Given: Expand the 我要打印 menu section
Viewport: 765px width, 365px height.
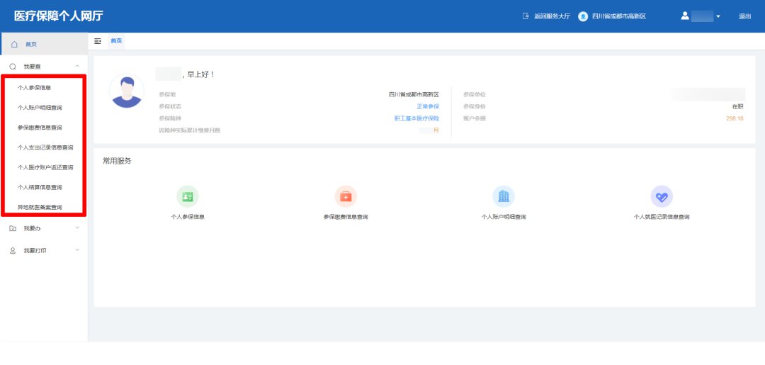Looking at the screenshot, I should click(77, 250).
